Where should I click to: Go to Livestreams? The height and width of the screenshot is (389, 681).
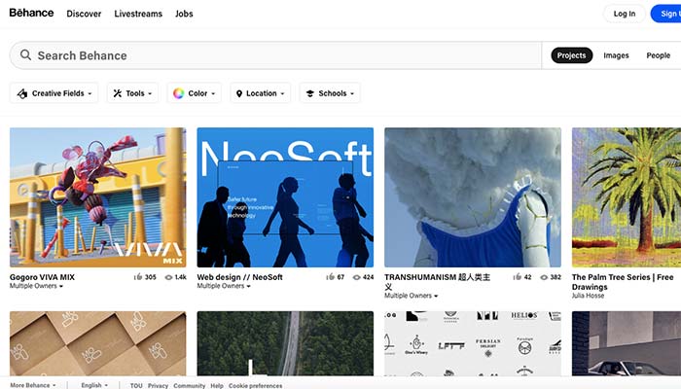[x=138, y=14]
